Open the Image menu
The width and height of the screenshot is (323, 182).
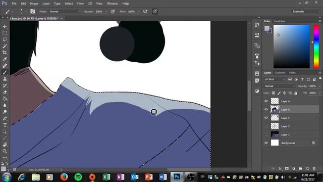[34, 4]
